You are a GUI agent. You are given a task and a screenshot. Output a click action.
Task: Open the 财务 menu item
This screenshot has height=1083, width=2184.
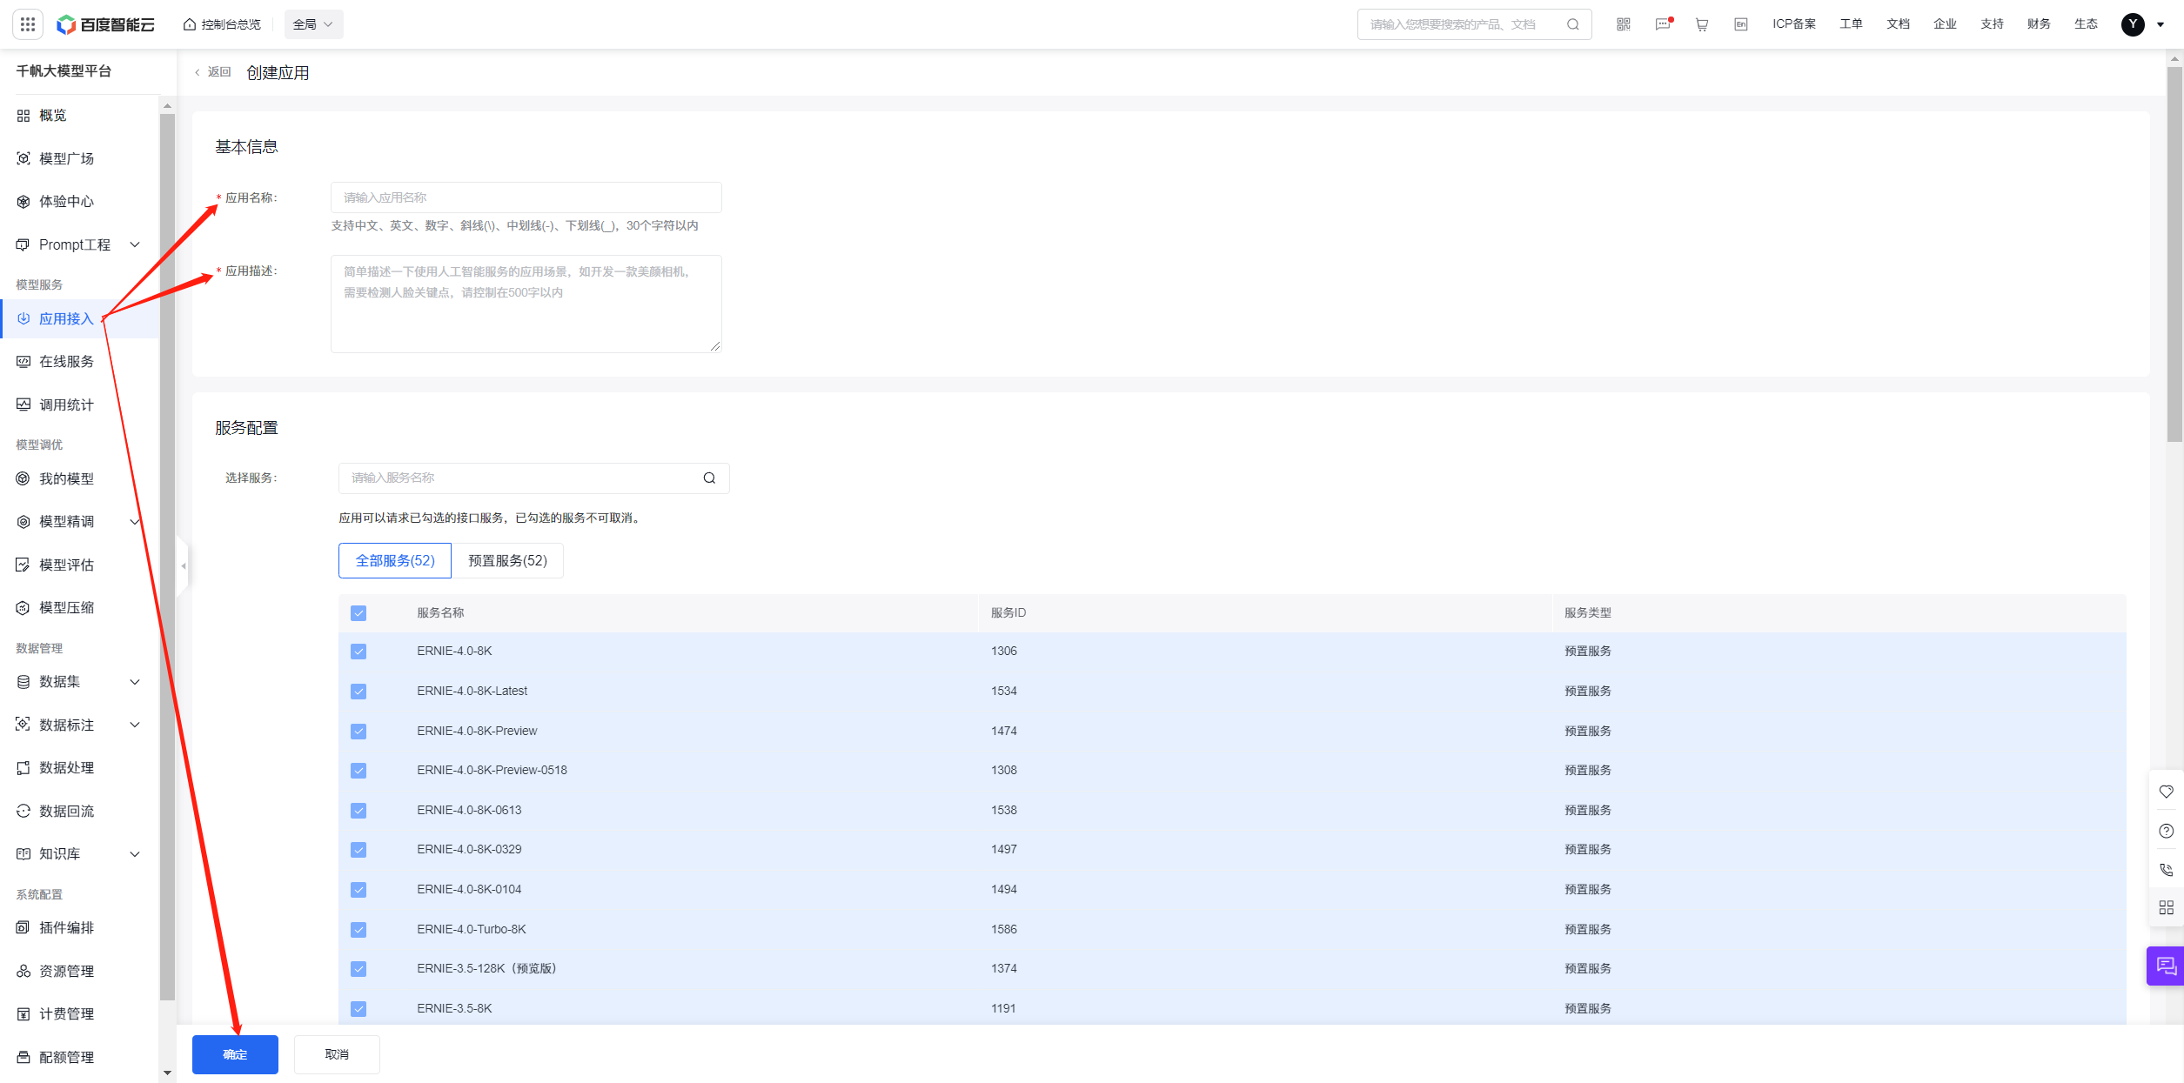[x=2039, y=24]
